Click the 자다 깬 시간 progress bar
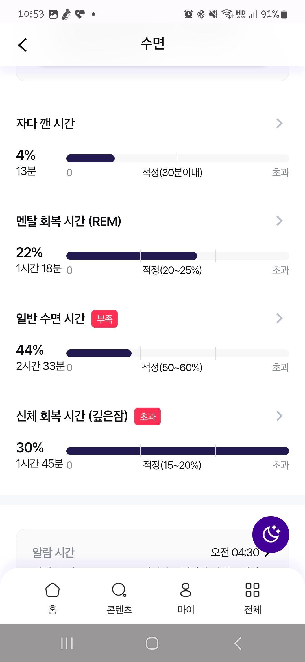305x662 pixels. [178, 158]
